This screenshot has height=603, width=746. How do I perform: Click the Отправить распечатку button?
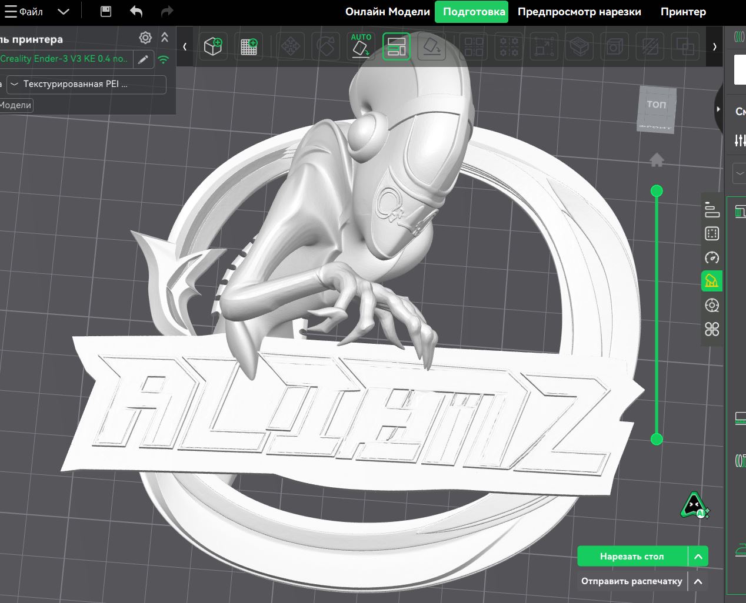632,581
